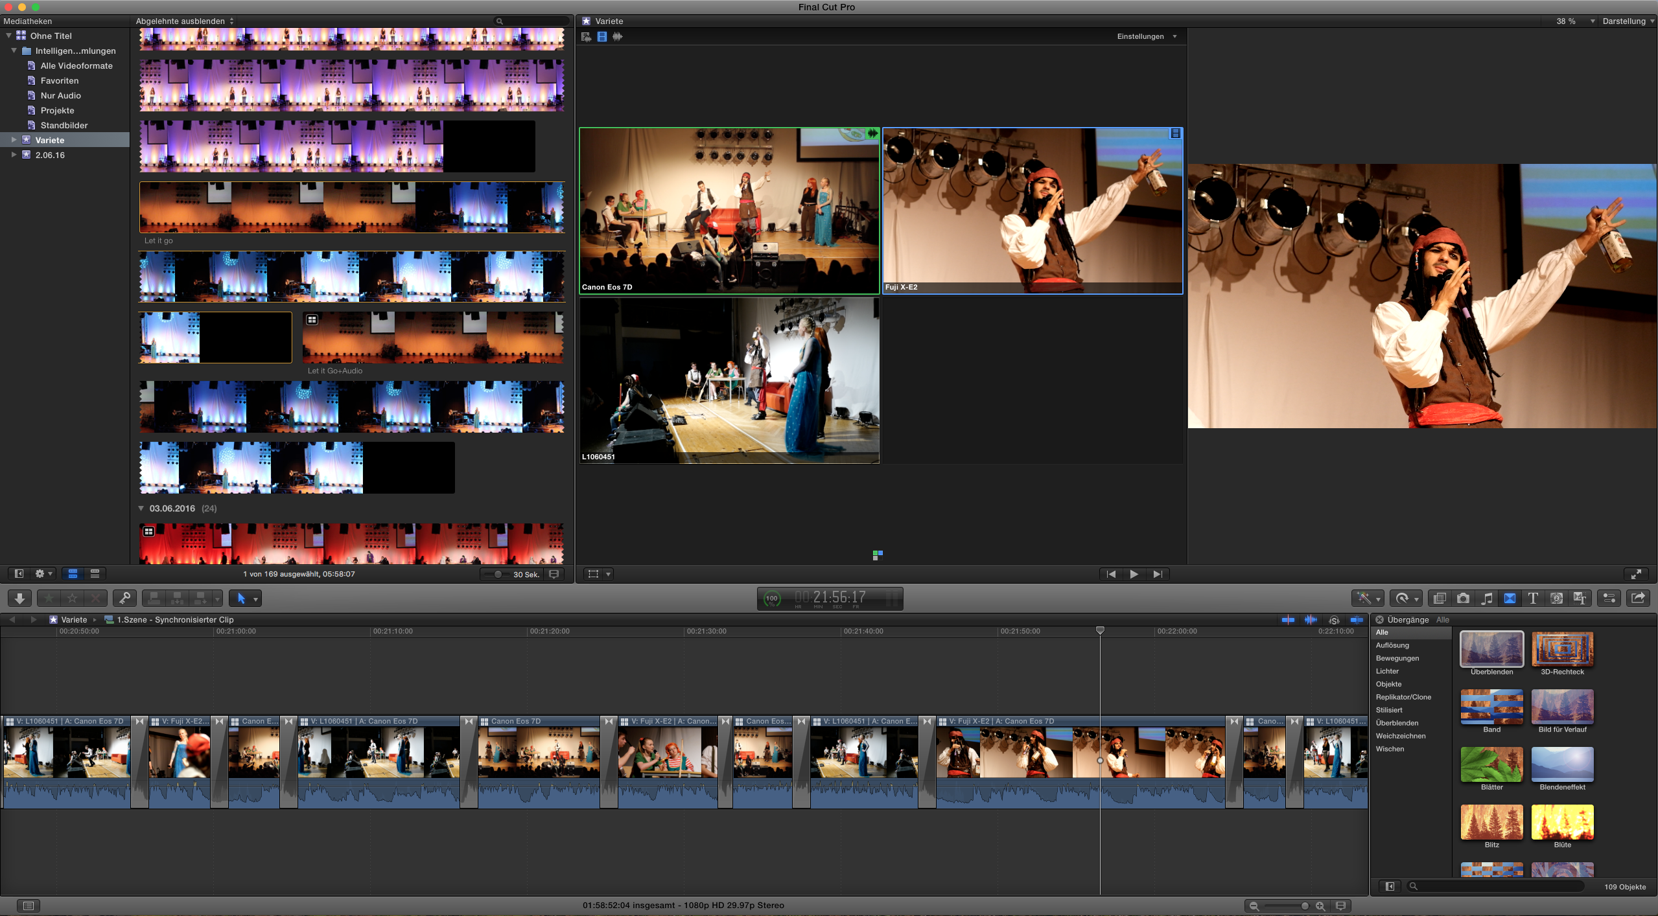Toggle the transitions browser icon
The width and height of the screenshot is (1658, 916).
[1510, 599]
